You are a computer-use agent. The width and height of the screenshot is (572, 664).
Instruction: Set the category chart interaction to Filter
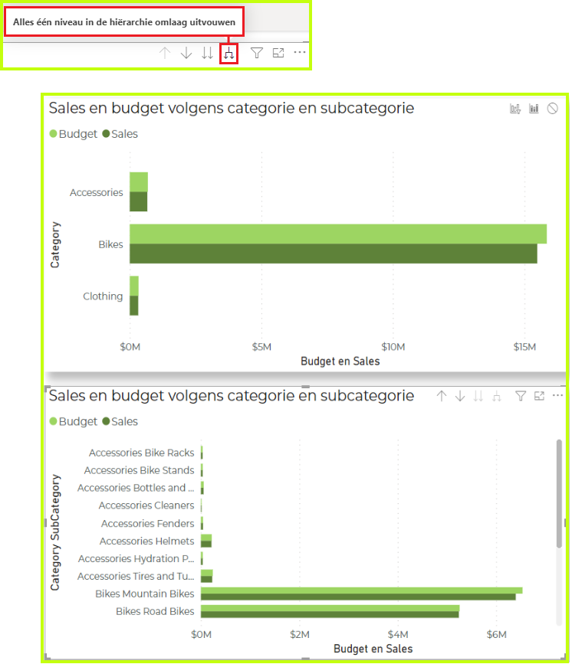click(515, 109)
